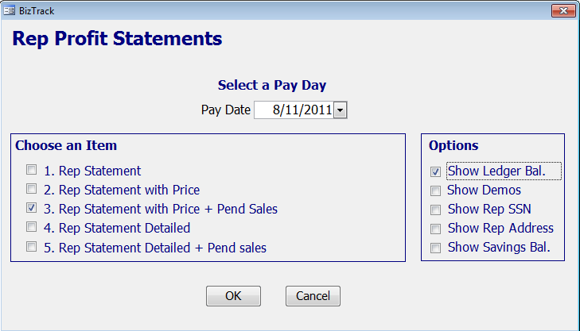Uncheck 3. Rep Statement with Price + Pend Sales
The image size is (580, 331).
[x=32, y=208]
